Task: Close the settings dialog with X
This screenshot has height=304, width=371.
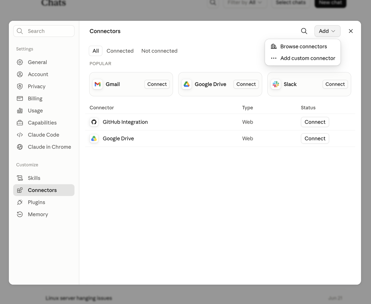Action: point(351,31)
